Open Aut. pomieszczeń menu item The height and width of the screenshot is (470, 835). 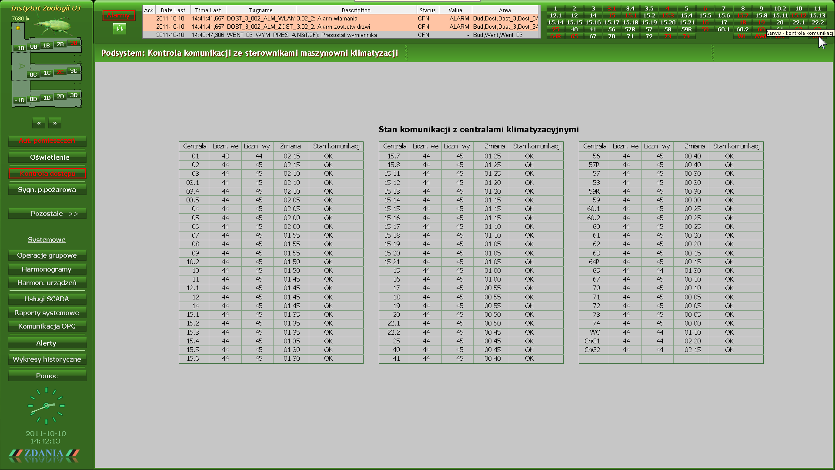point(47,141)
